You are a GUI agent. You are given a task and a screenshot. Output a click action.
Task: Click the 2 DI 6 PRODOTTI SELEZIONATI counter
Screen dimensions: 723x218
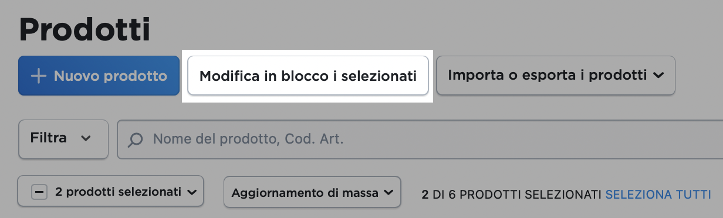coord(512,194)
